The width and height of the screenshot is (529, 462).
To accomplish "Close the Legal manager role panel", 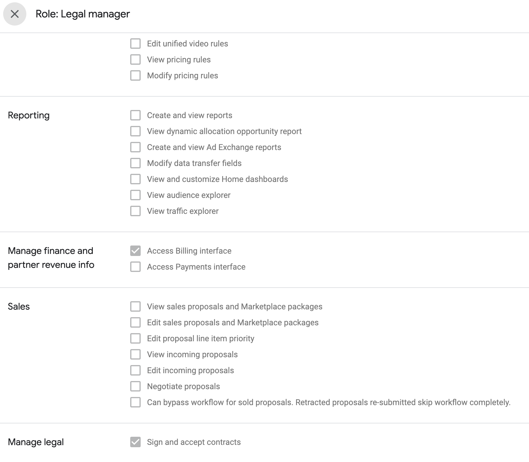I will [x=15, y=14].
